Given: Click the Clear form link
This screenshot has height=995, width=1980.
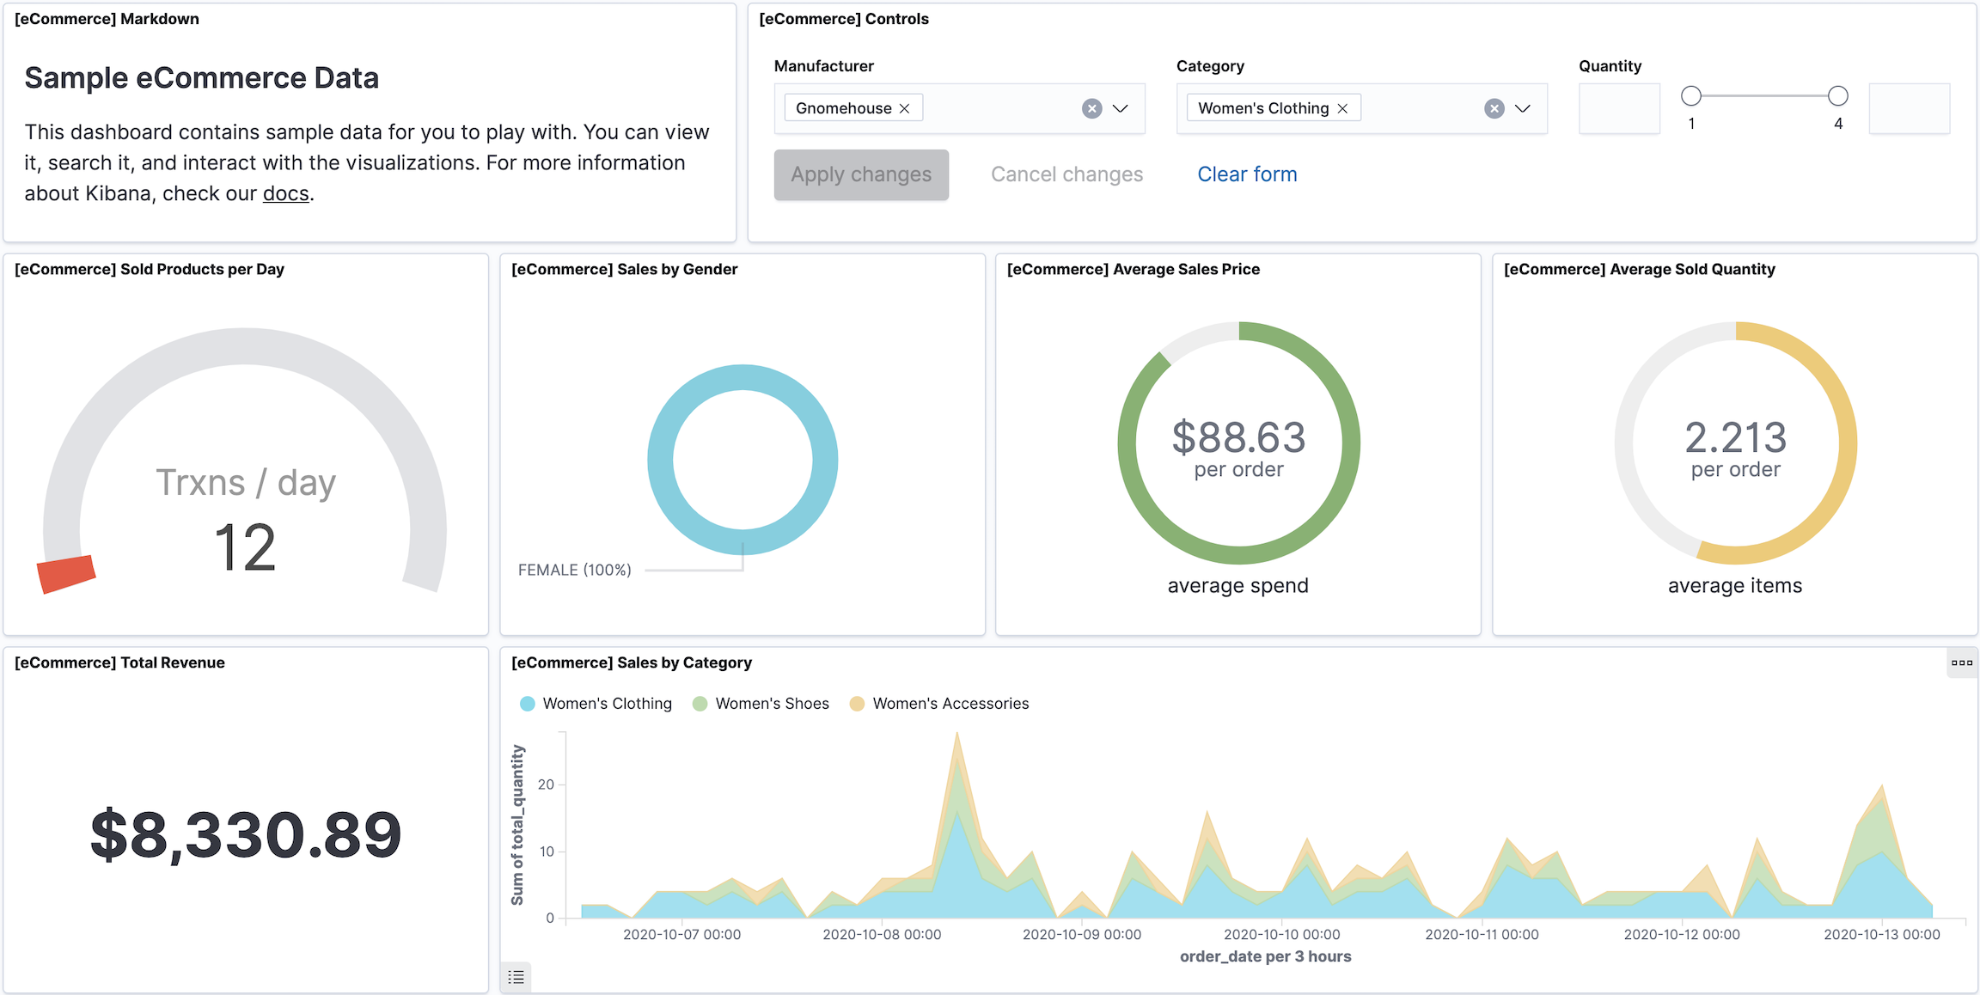Looking at the screenshot, I should [x=1247, y=174].
